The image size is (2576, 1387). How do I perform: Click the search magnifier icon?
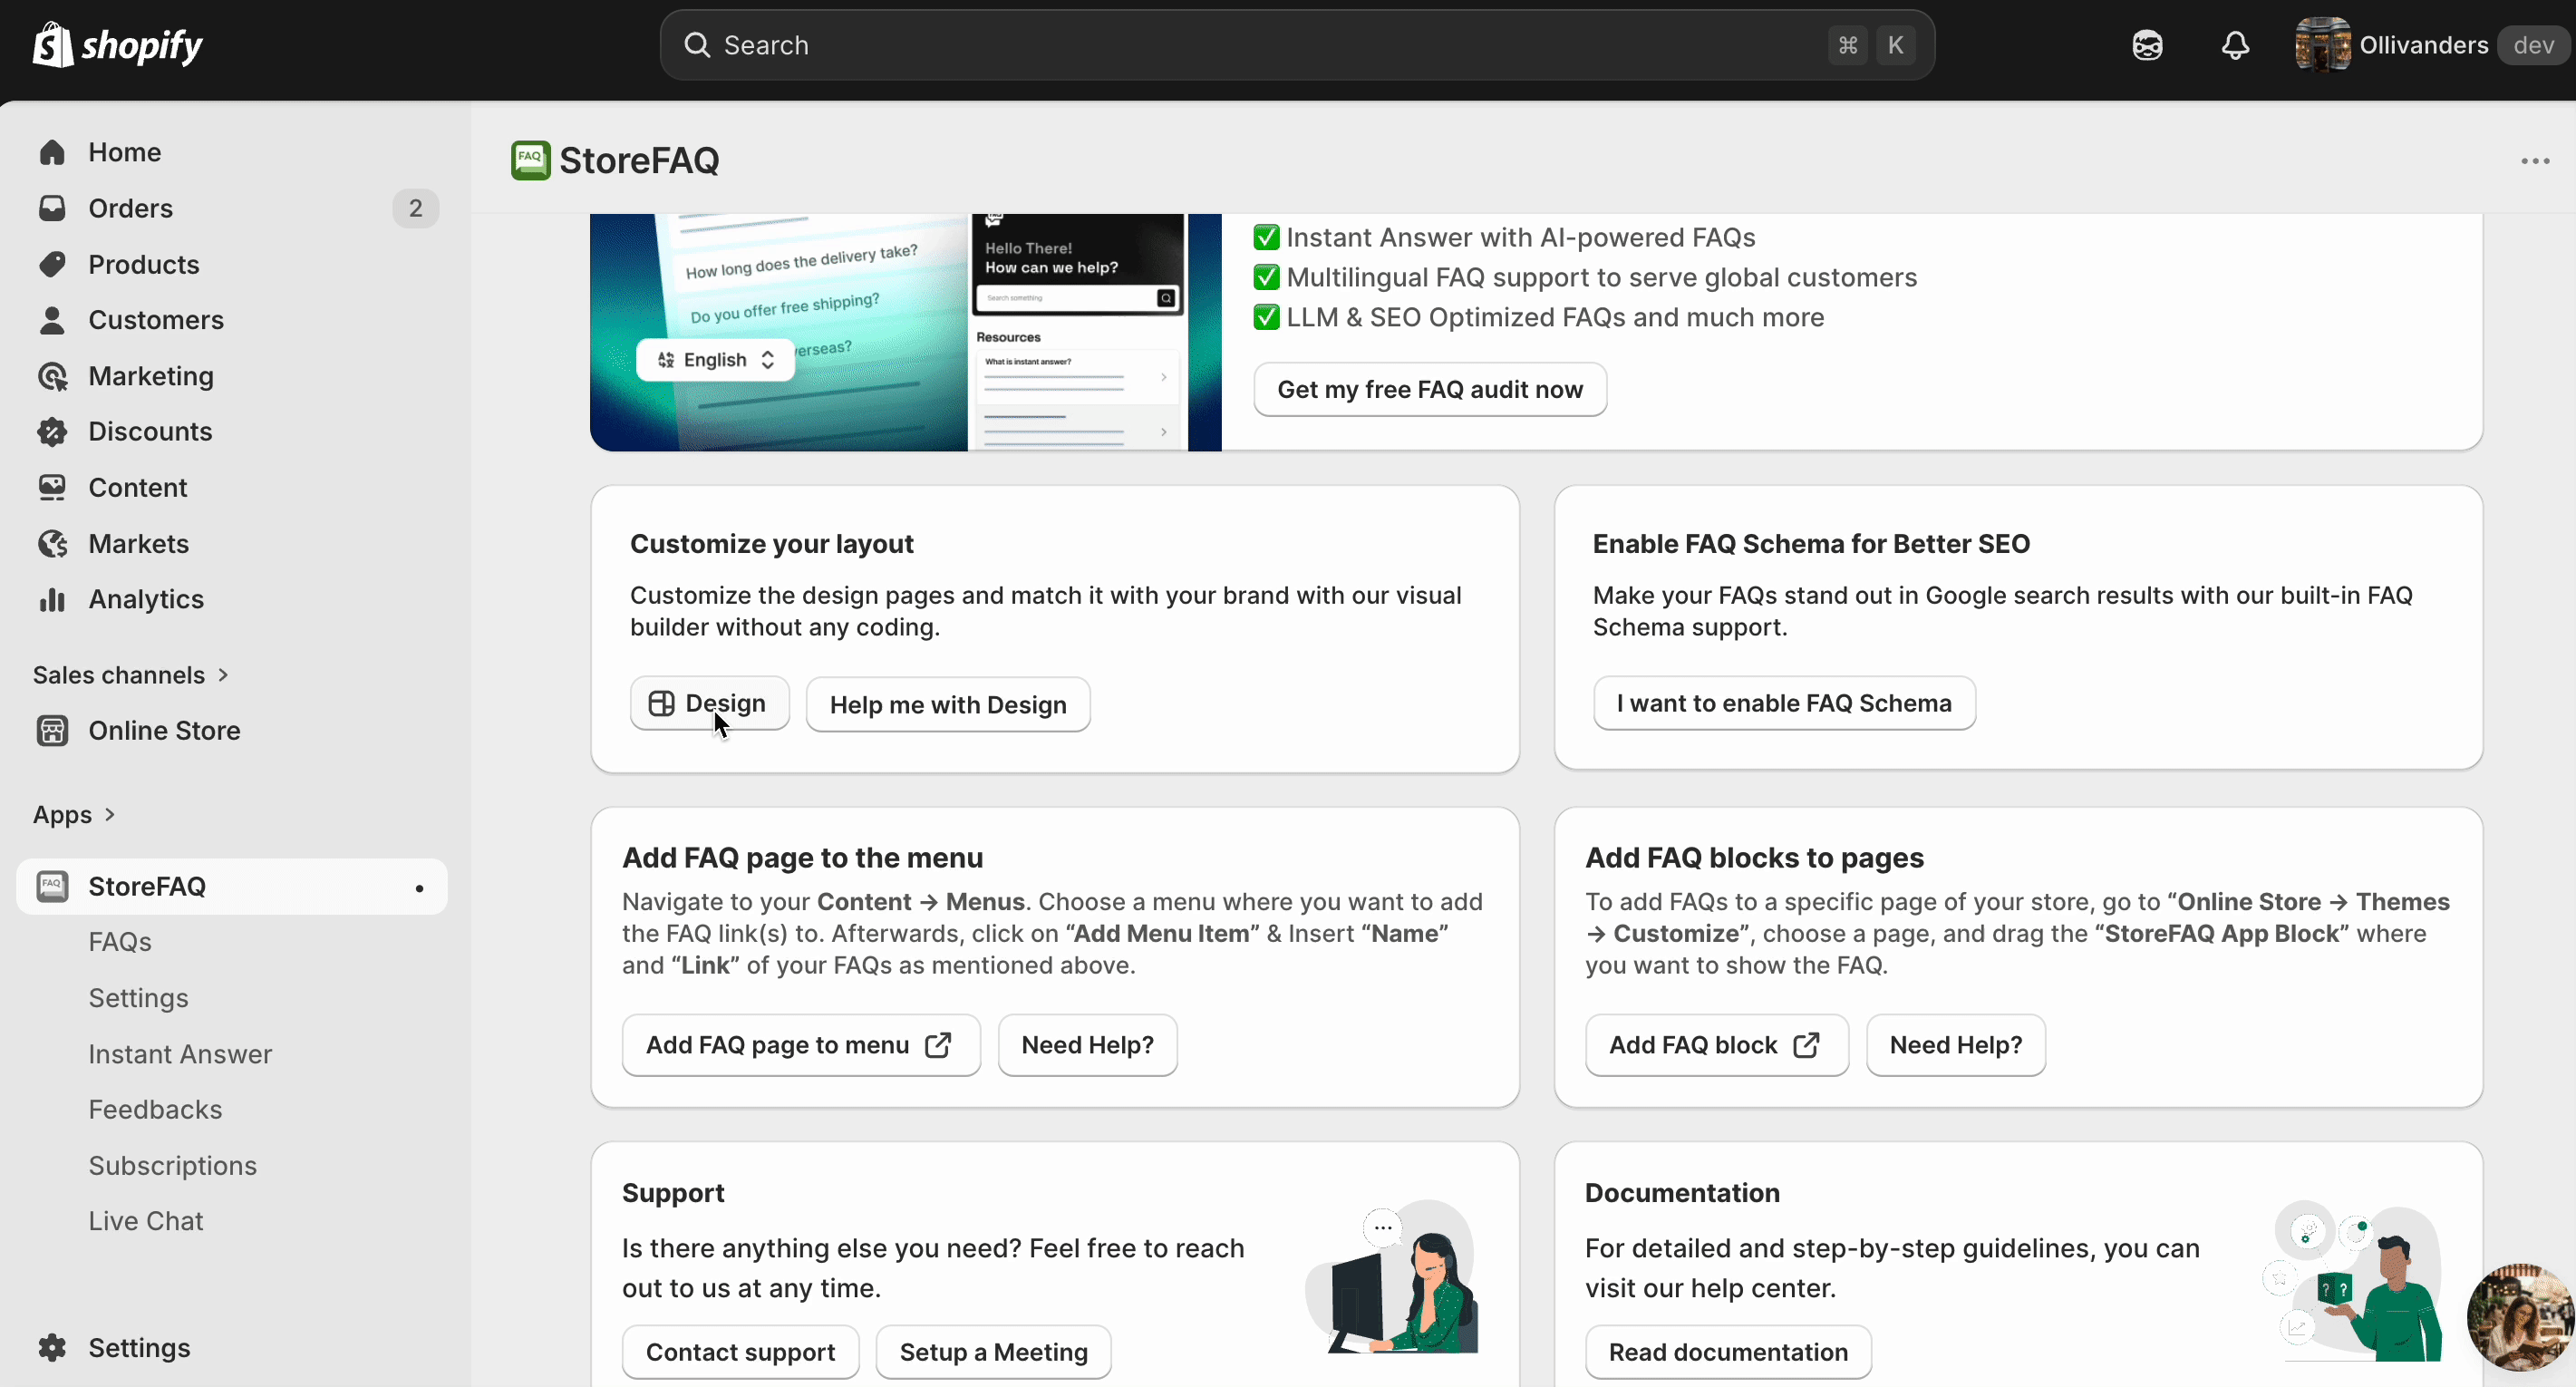(x=697, y=45)
